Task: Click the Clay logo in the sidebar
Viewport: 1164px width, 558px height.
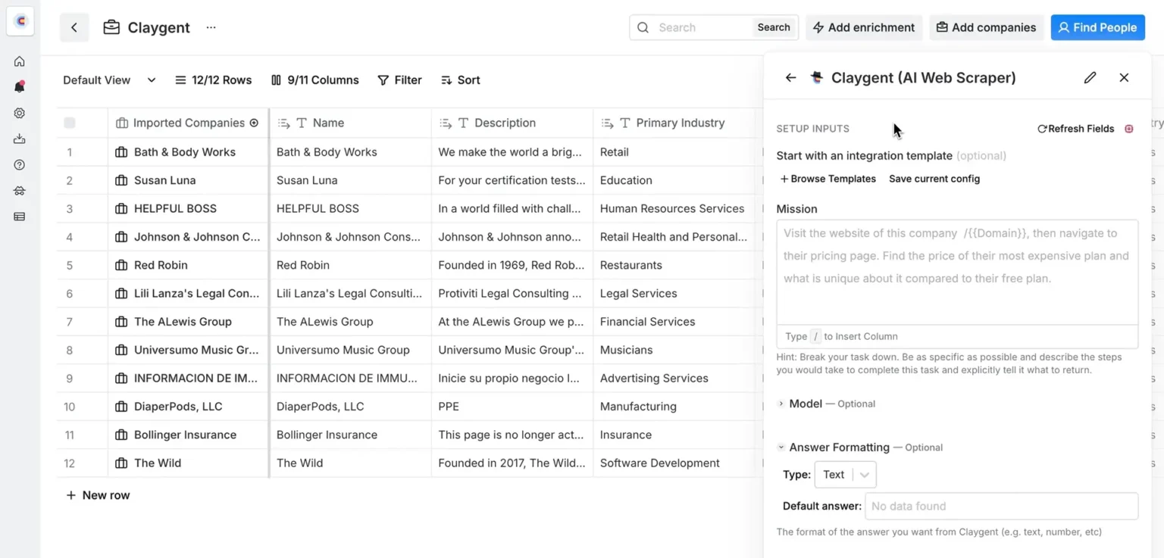Action: click(x=20, y=21)
